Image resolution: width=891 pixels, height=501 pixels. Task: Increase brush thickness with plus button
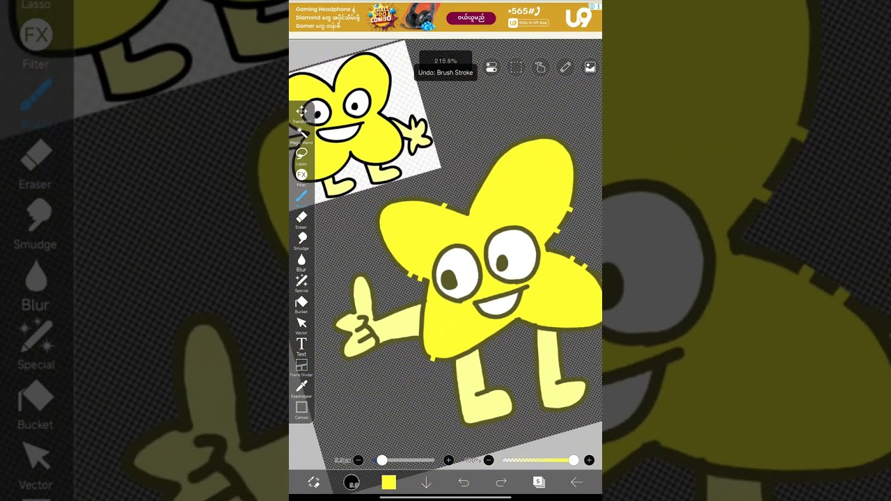[448, 460]
